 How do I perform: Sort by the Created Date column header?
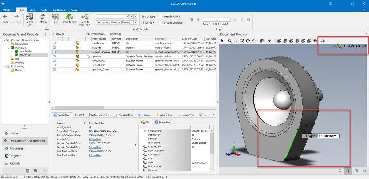coord(192,39)
